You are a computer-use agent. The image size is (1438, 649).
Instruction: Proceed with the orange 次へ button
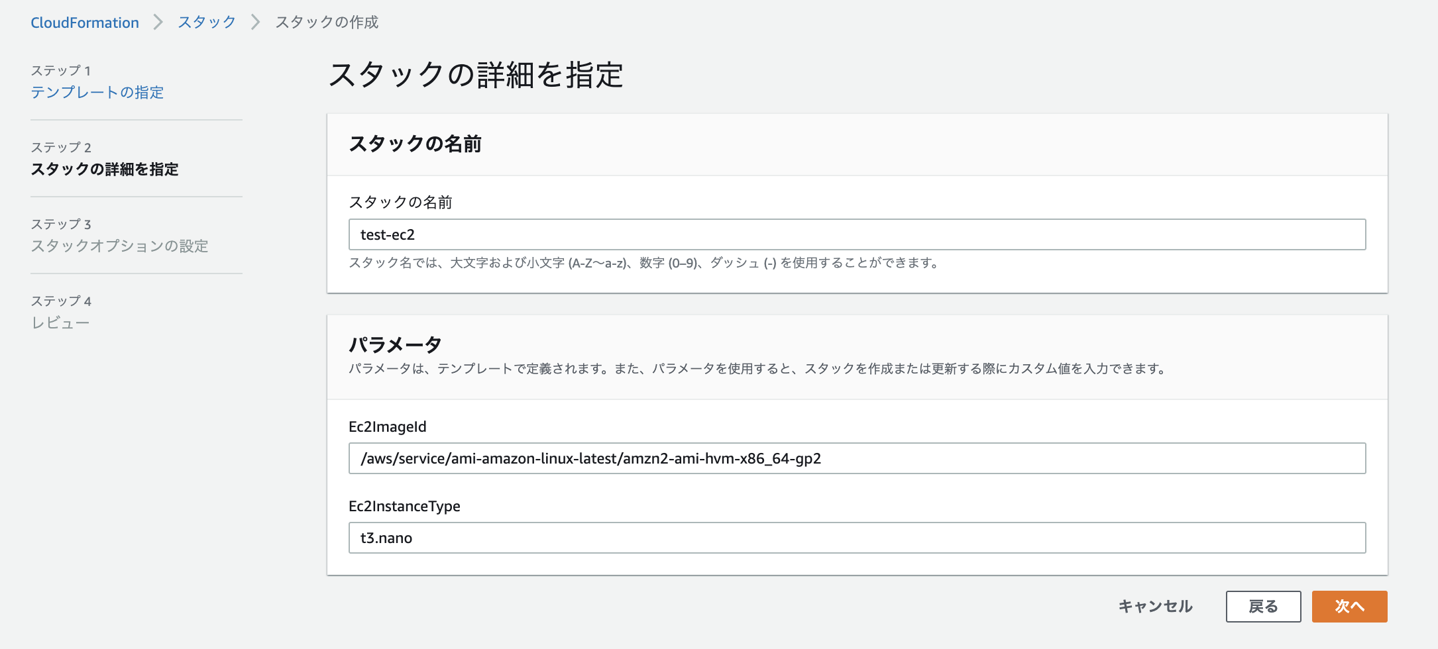coord(1349,607)
